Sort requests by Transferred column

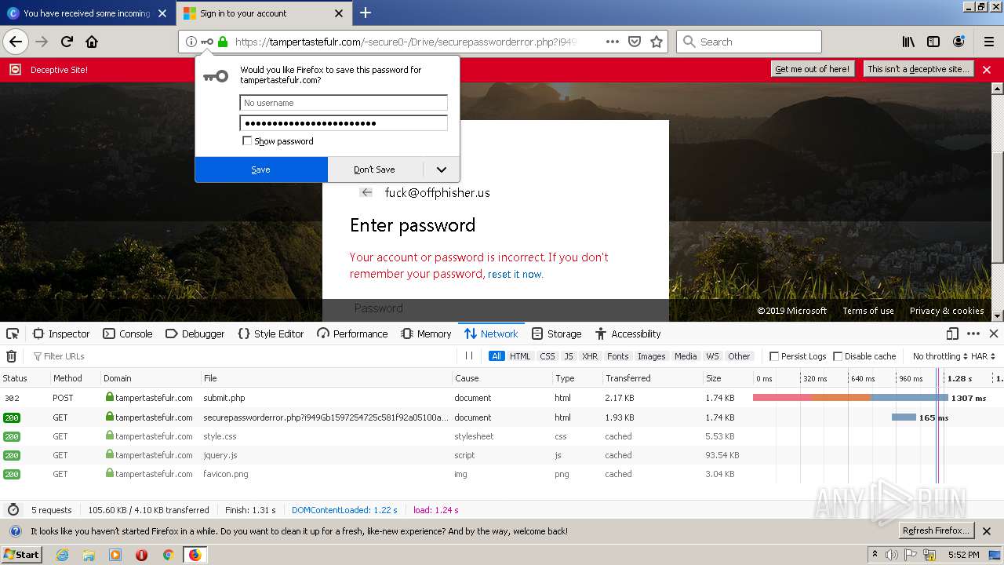tap(651, 378)
